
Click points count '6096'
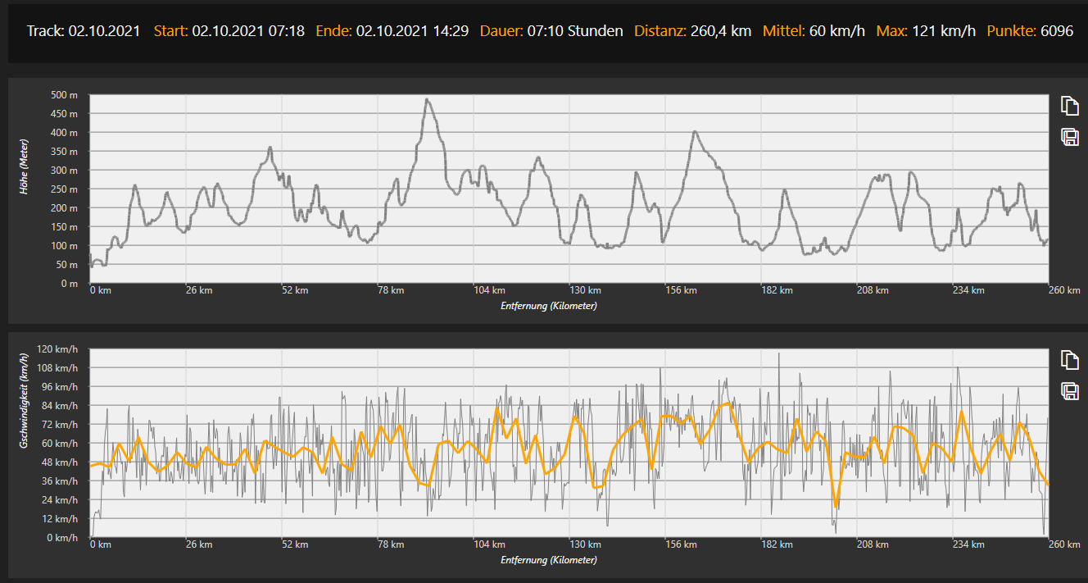[x=1057, y=31]
